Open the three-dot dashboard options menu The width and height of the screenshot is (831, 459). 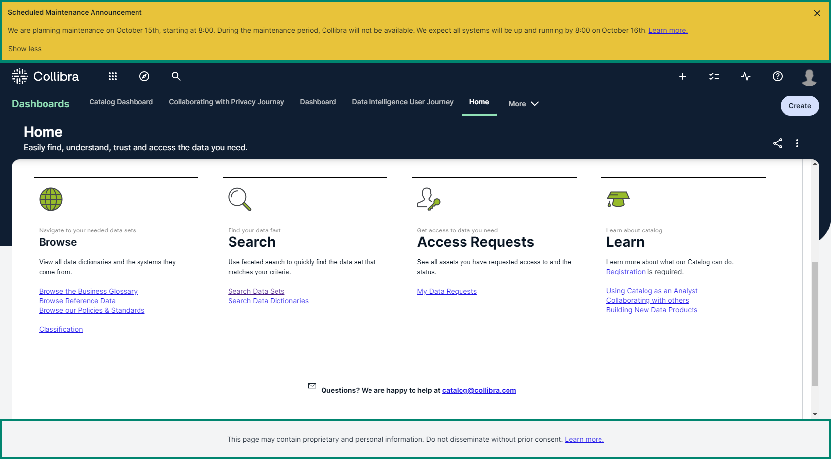797,143
